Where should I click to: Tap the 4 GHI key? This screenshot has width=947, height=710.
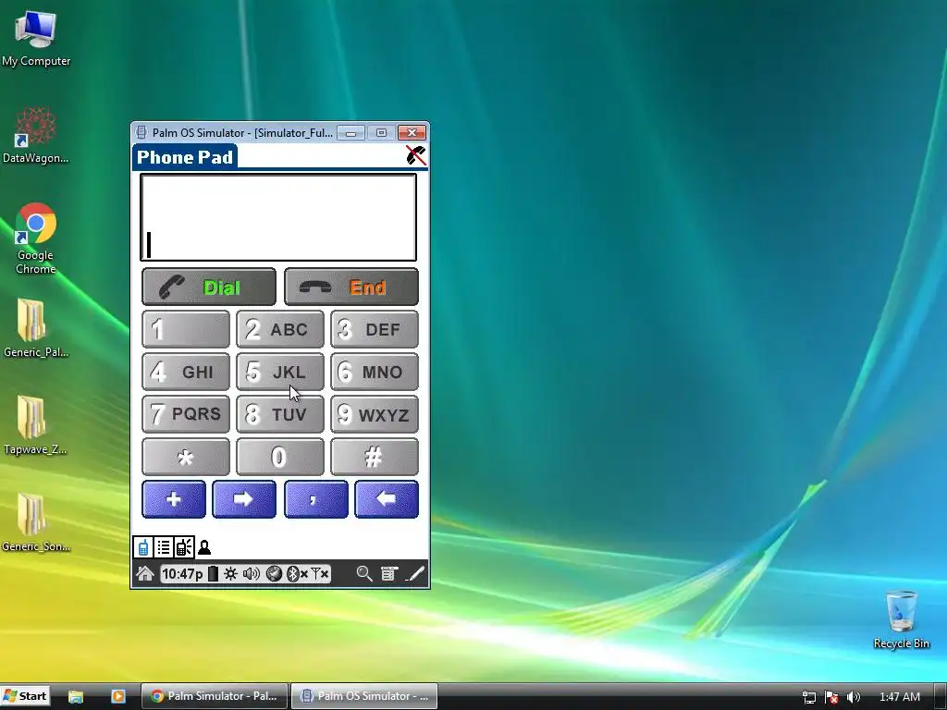click(186, 372)
